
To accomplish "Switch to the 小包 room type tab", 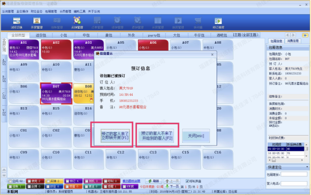I will [63, 35].
